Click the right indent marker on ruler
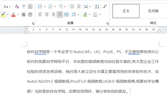The height and width of the screenshot is (107, 167). (159, 31)
